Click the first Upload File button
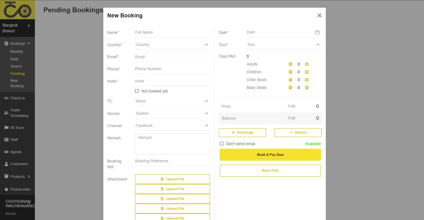This screenshot has width=424, height=220. click(x=172, y=179)
